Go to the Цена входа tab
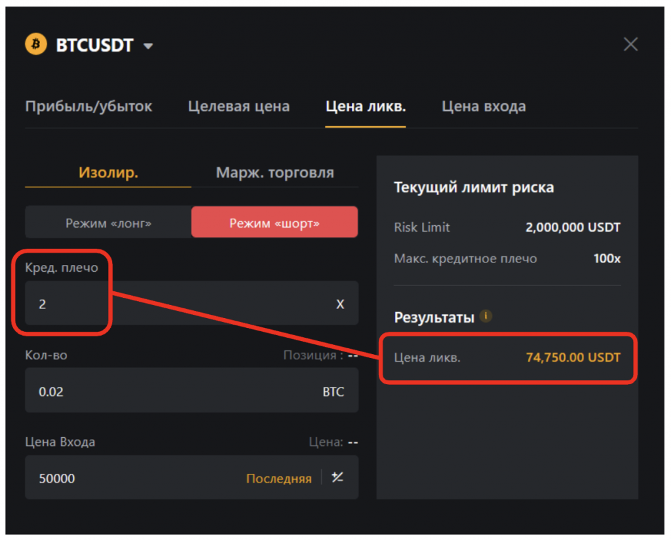Screen dimensions: 671x540 coord(484,107)
